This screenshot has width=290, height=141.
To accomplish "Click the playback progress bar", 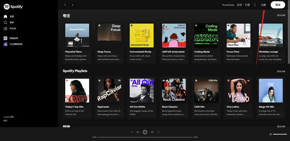I will tap(145, 137).
